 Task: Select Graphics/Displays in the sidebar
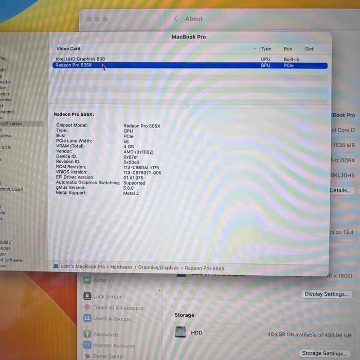(x=21, y=124)
